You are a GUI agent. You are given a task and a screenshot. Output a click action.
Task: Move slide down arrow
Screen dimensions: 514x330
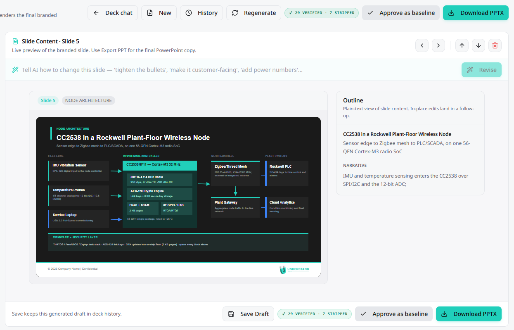478,45
